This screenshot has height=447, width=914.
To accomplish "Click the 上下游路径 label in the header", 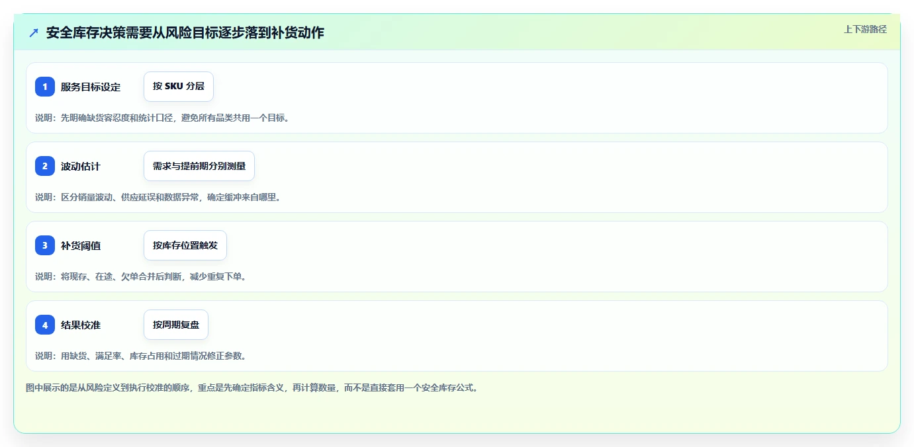I will [865, 29].
